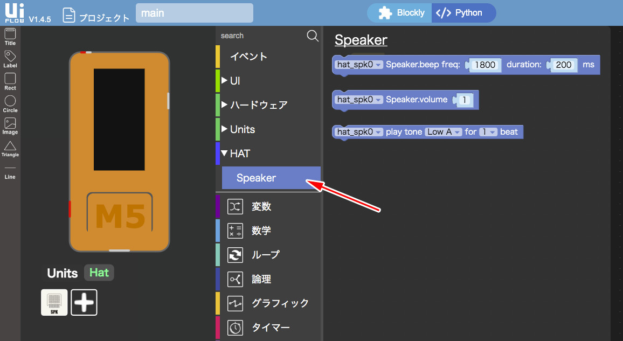Select the SPK speaker hat thumbnail
Screen dimensions: 623x341
pos(54,302)
